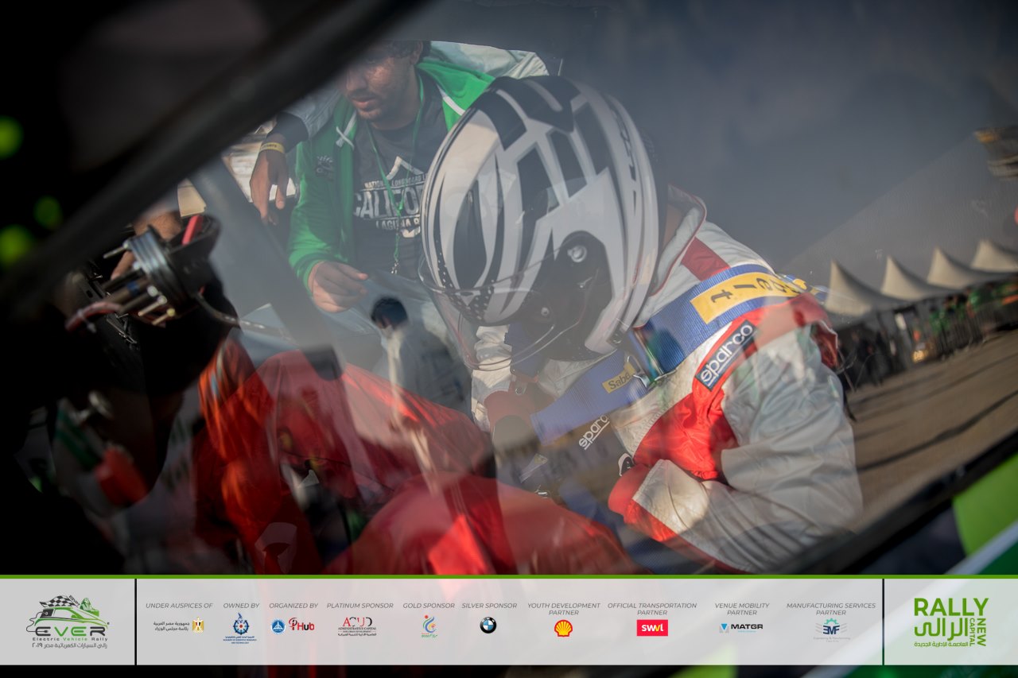1018x678 pixels.
Task: Click the colorful Gold Sponsor logo
Action: point(429,626)
